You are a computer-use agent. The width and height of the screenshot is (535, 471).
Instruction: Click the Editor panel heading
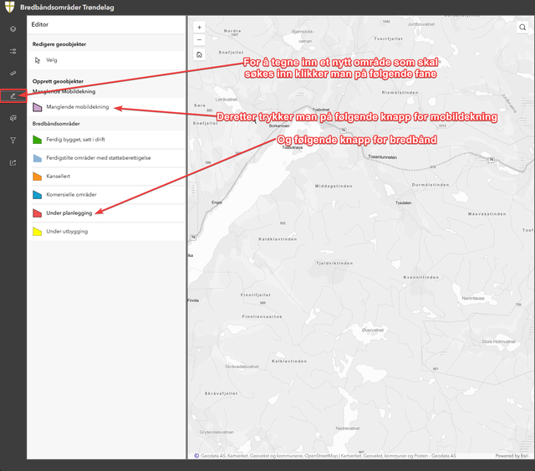tap(40, 24)
